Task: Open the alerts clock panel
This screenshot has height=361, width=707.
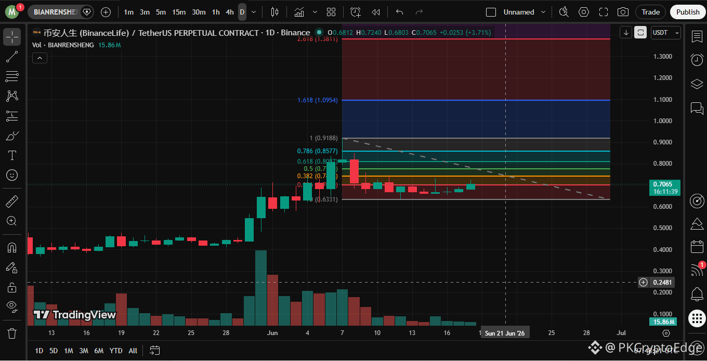Action: (x=697, y=60)
